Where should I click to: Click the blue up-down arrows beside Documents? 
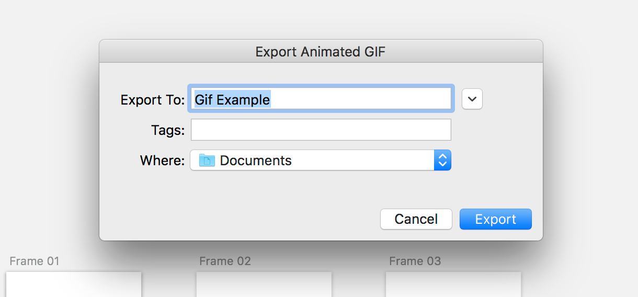[x=442, y=161]
